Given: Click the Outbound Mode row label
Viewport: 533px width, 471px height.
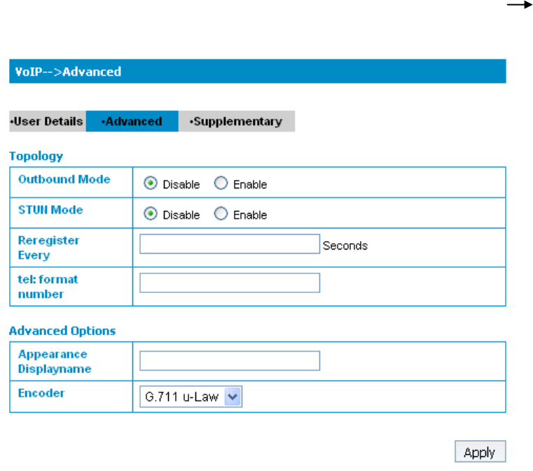Looking at the screenshot, I should pyautogui.click(x=64, y=179).
